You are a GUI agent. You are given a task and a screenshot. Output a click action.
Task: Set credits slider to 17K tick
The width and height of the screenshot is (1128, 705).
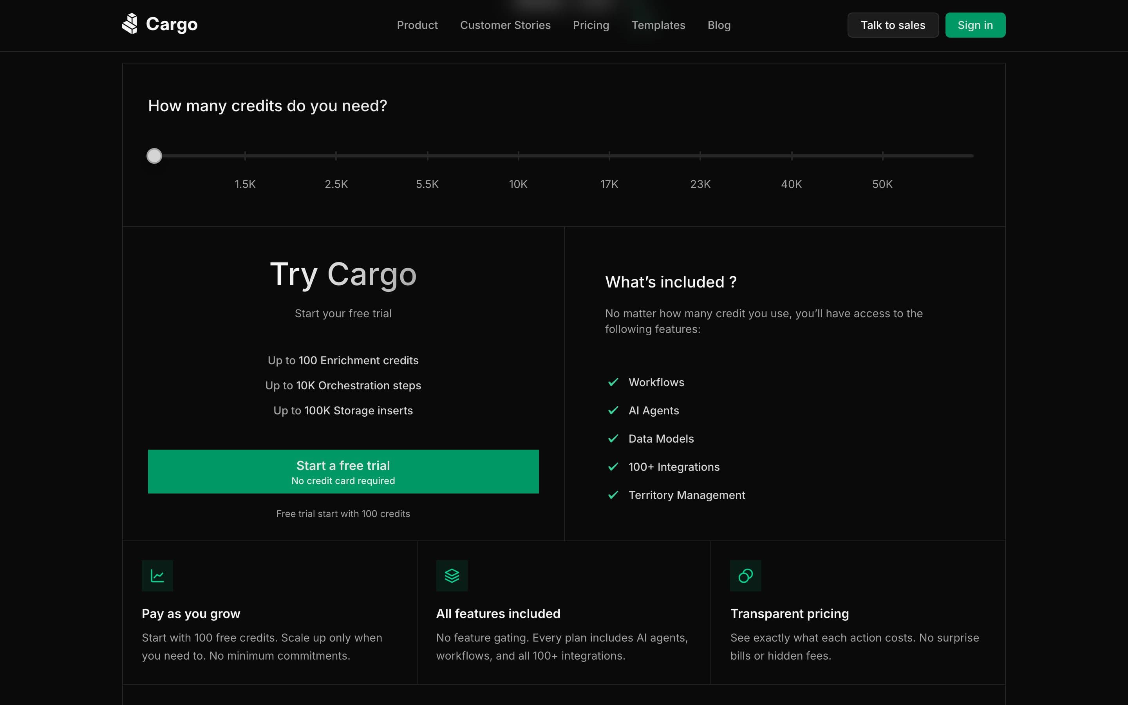tap(609, 156)
